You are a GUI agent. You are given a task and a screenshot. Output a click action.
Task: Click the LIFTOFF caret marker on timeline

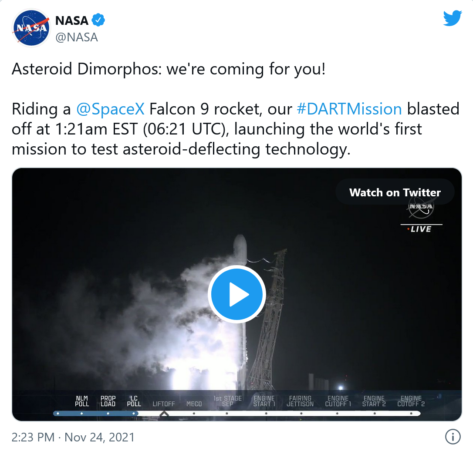point(164,414)
